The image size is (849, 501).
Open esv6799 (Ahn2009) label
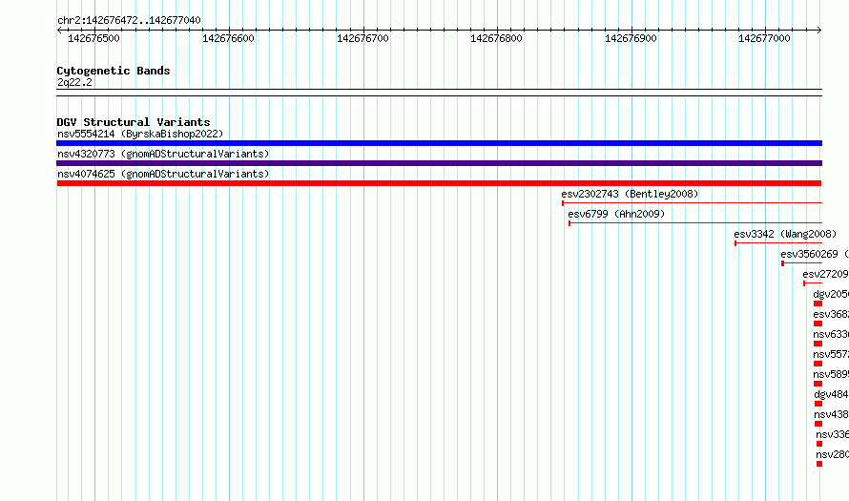[x=616, y=214]
